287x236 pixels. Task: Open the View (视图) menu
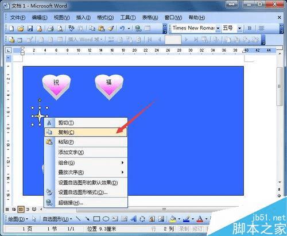[61, 18]
